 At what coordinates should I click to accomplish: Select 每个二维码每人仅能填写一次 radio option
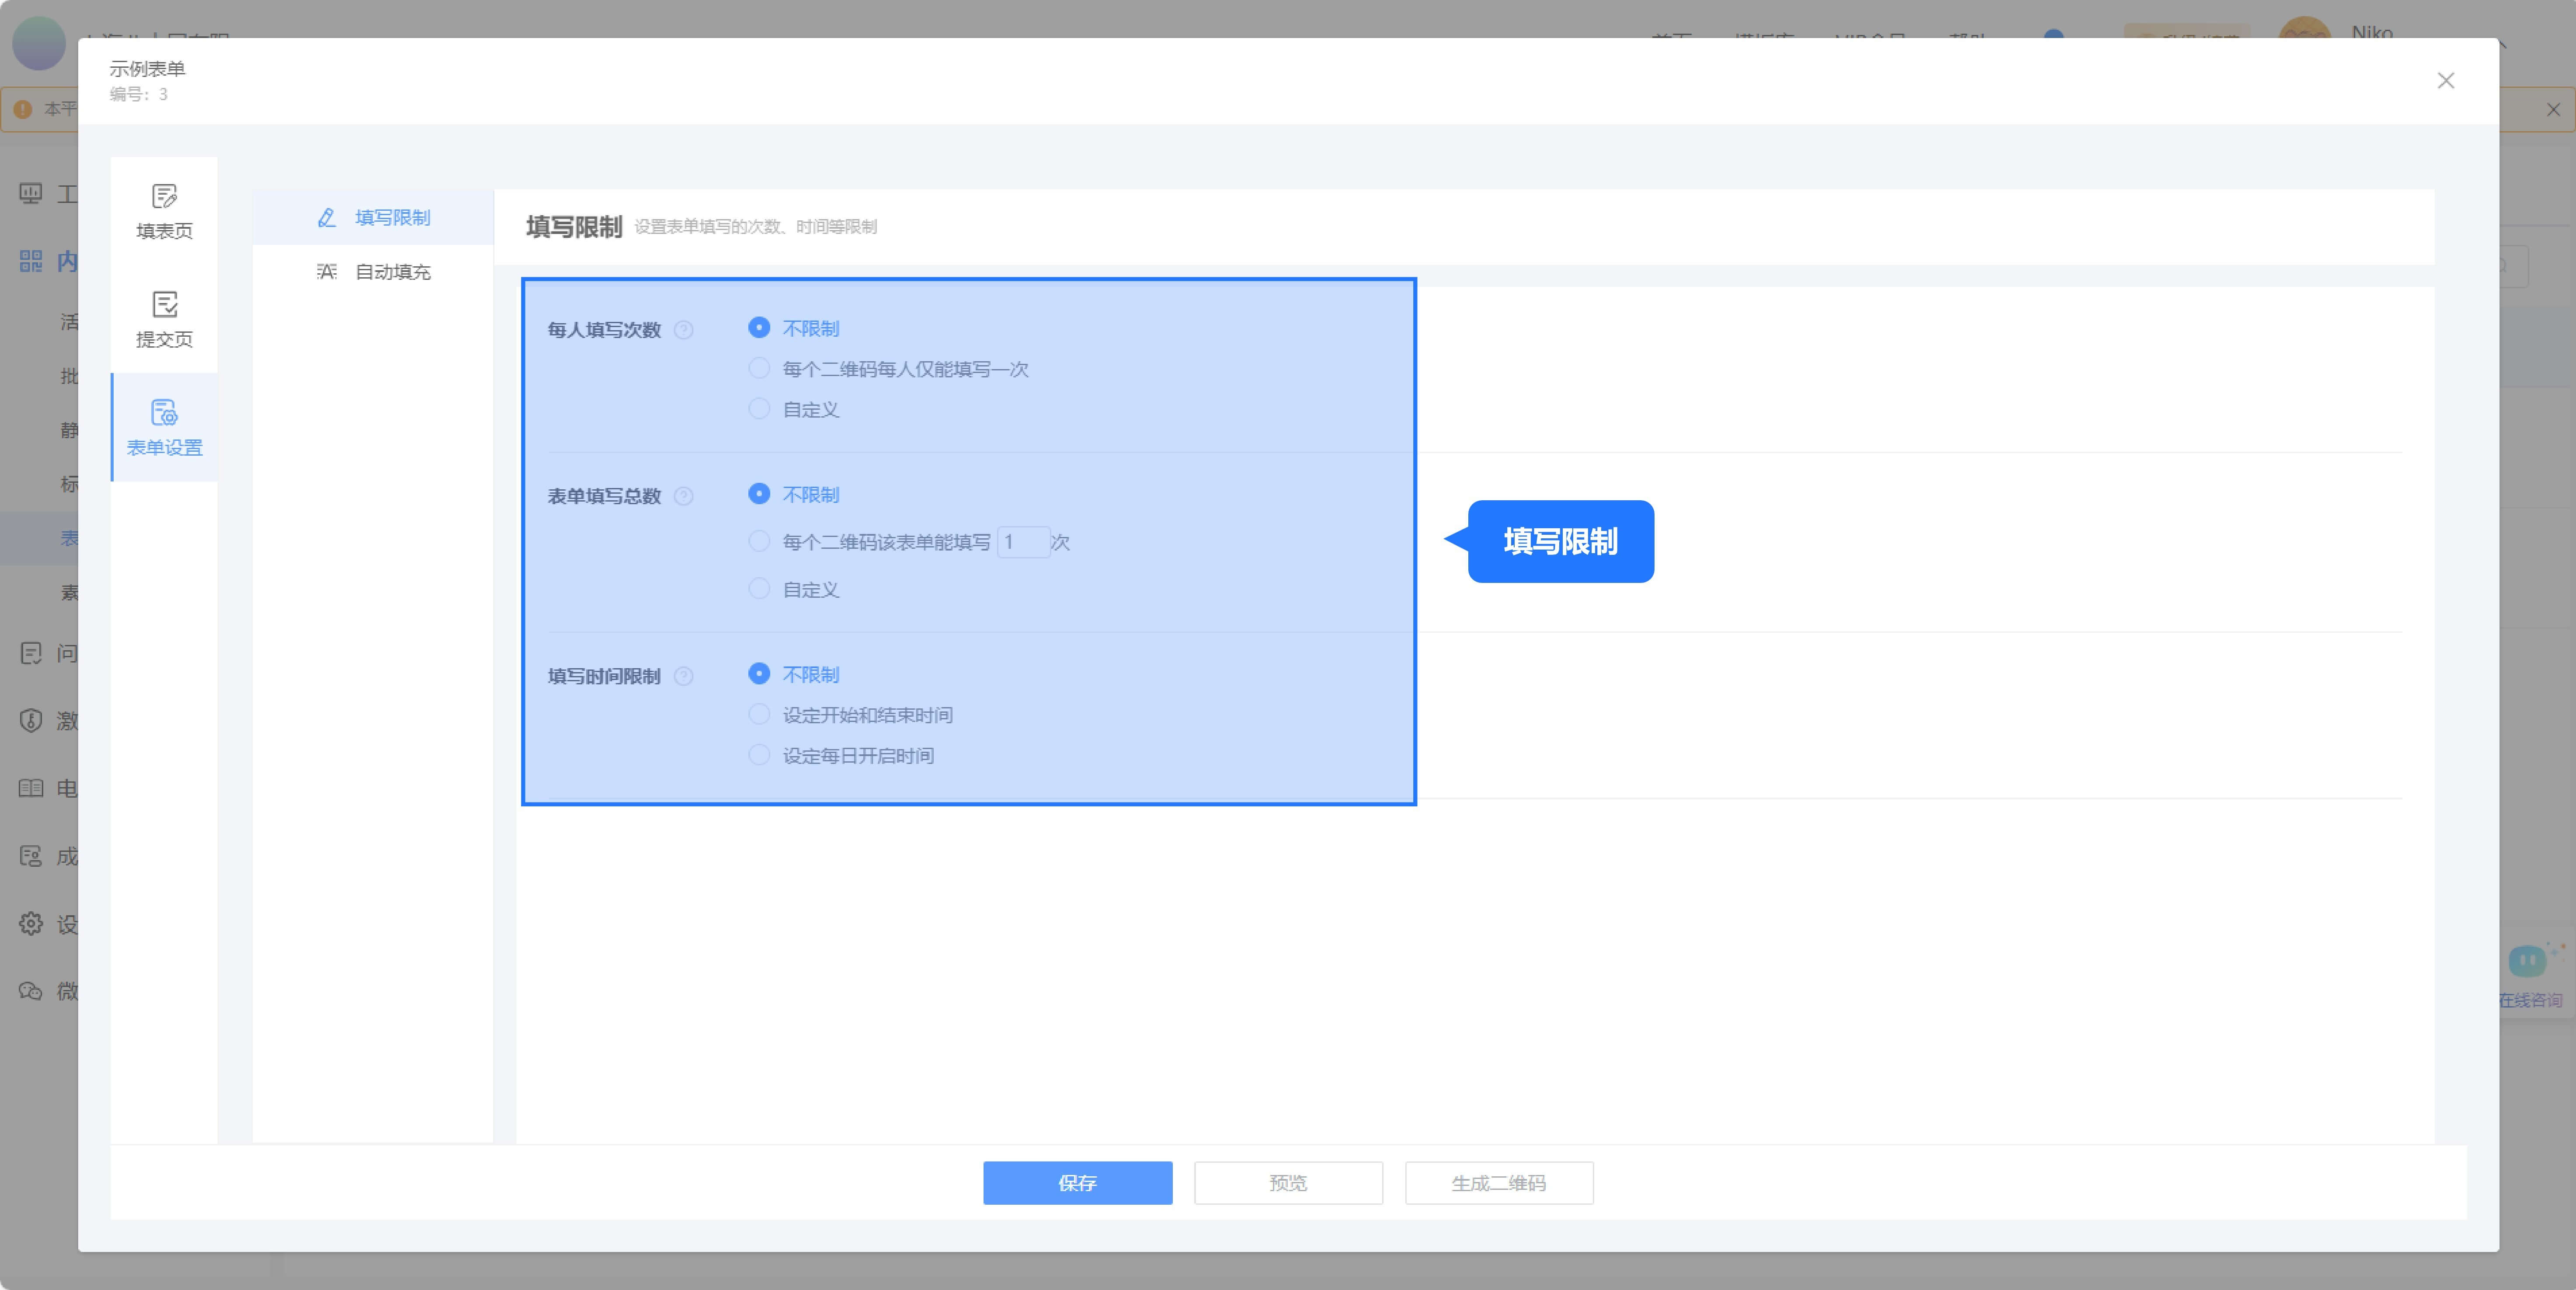[x=759, y=369]
